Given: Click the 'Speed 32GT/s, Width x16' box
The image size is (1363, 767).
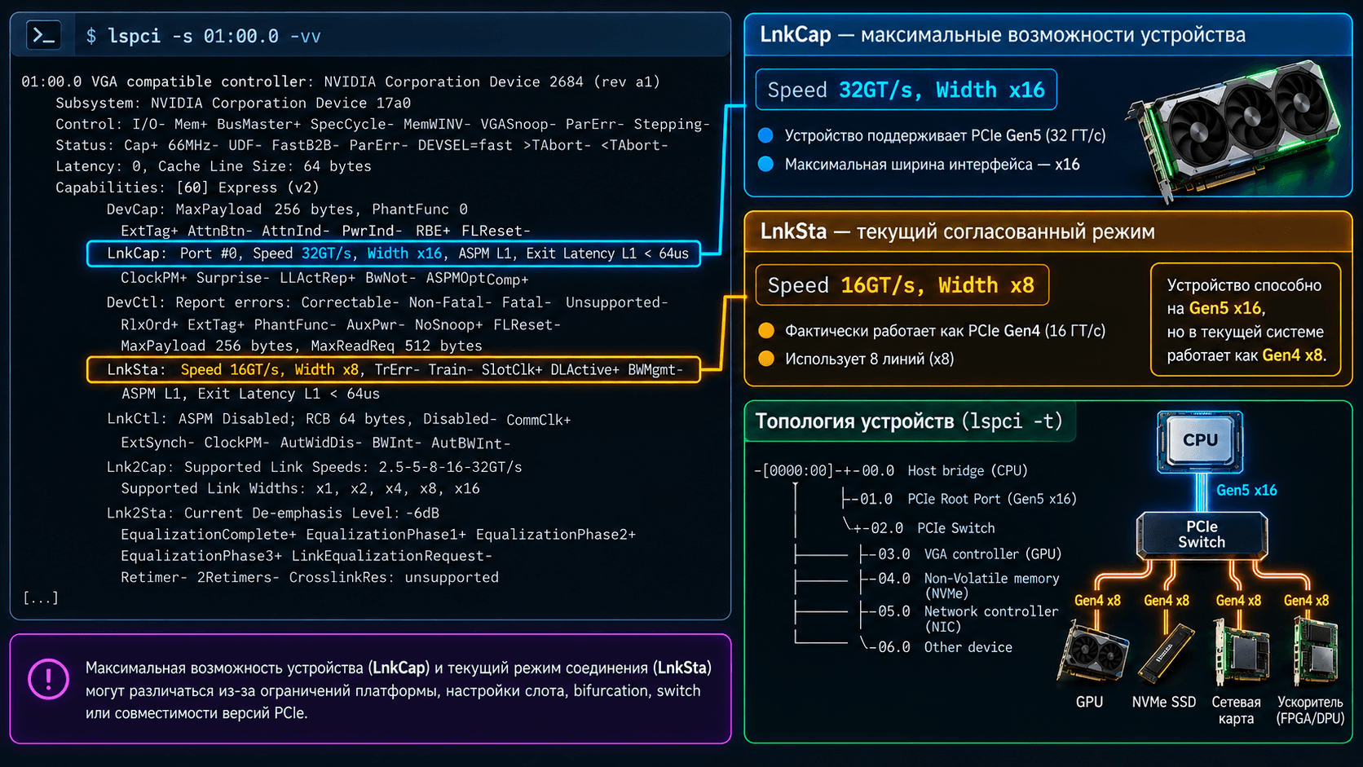Looking at the screenshot, I should 906,90.
